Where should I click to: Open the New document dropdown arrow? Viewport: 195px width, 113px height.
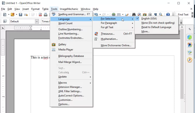point(9,15)
